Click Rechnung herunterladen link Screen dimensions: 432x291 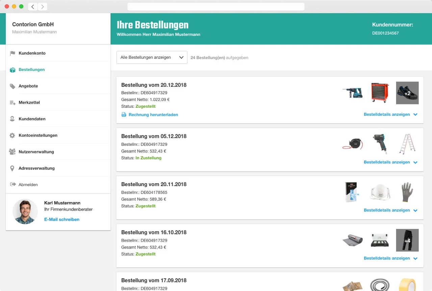click(153, 115)
